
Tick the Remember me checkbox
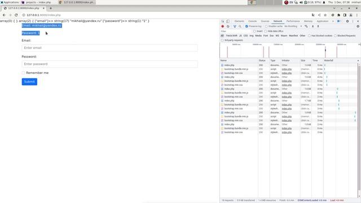23,73
